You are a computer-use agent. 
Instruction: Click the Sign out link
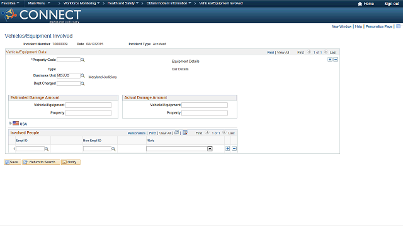pyautogui.click(x=392, y=4)
